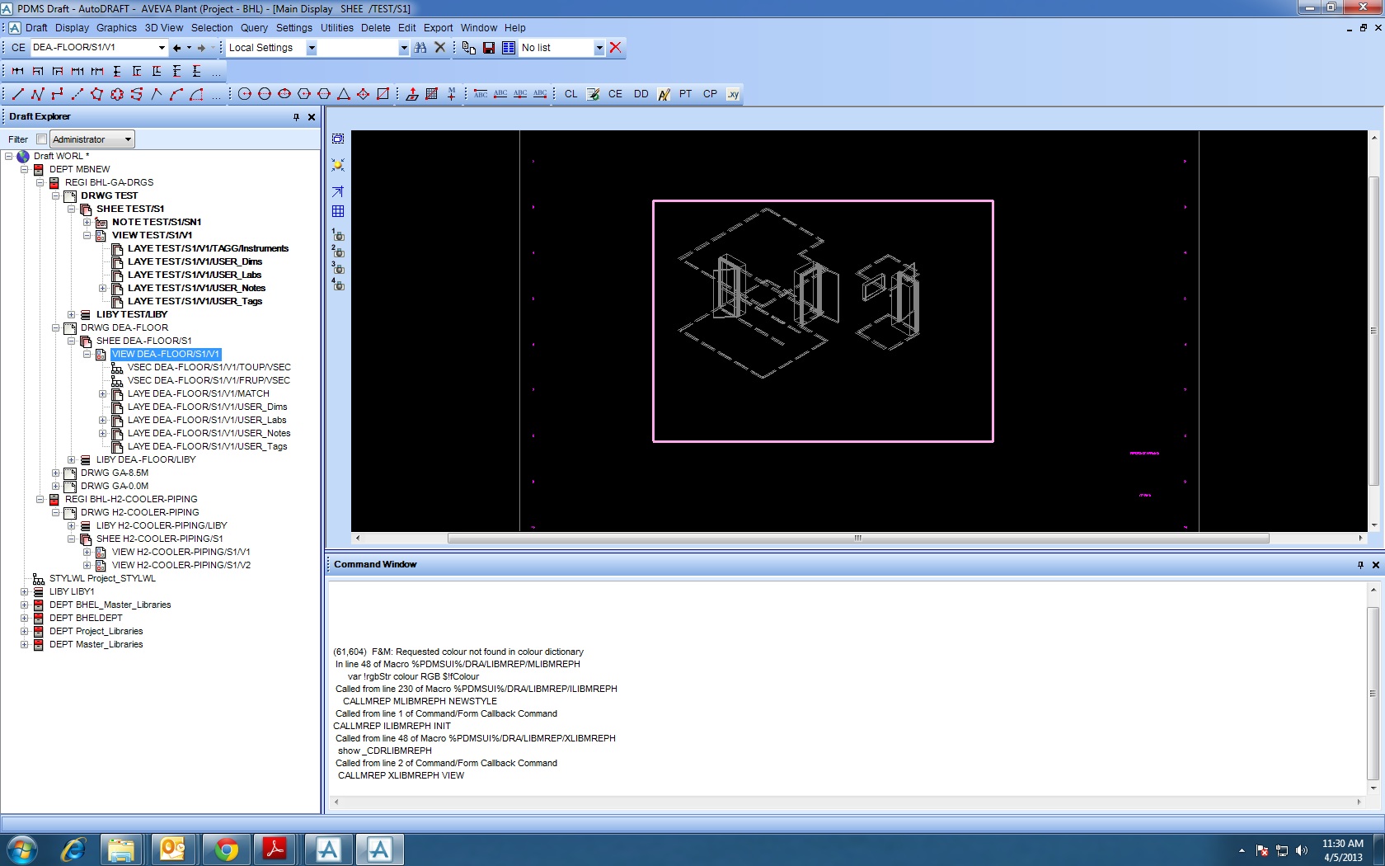This screenshot has width=1385, height=866.
Task: Select the red pentagon polygon tool
Action: click(97, 94)
